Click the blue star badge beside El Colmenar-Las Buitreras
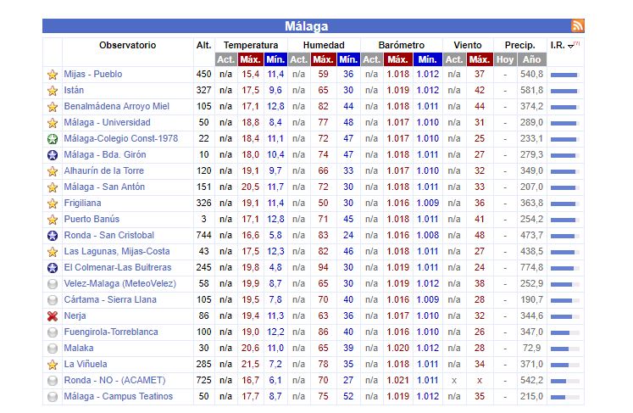 pos(53,267)
